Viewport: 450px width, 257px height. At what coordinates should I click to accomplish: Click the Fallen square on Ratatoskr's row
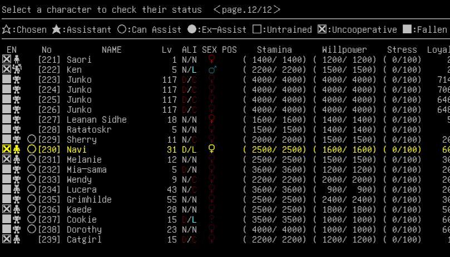(x=7, y=129)
